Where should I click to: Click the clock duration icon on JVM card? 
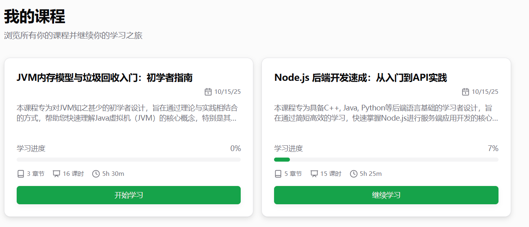click(96, 174)
